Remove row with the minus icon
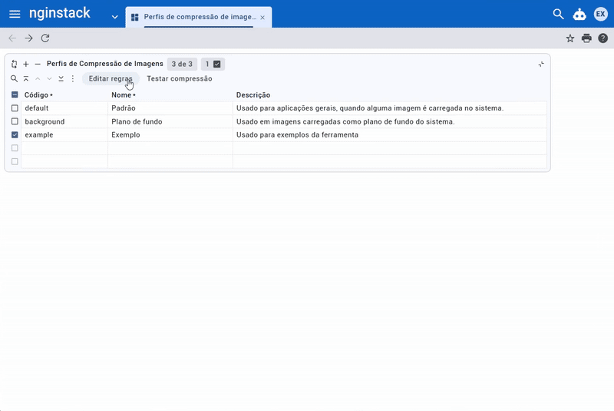614x411 pixels. coord(38,65)
